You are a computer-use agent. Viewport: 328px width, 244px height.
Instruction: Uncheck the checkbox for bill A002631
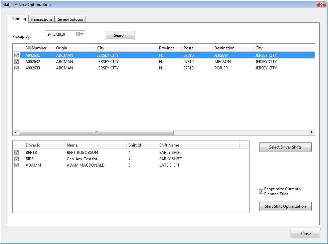(16, 55)
